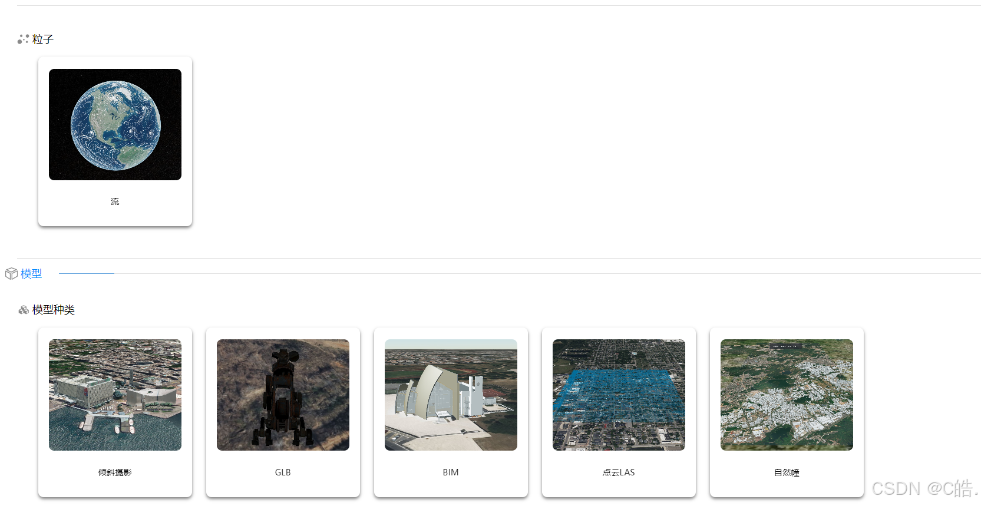Screen dimensions: 981x506
Task: Open the blue point cloud thumbnail
Action: coord(619,395)
